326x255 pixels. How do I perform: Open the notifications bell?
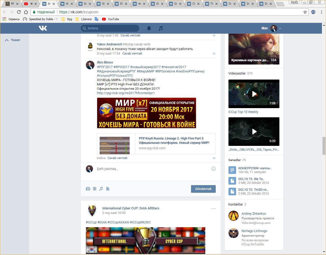[x=149, y=28]
